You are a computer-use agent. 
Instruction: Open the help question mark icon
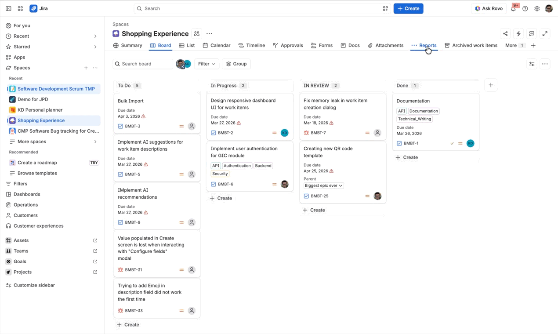click(x=525, y=8)
